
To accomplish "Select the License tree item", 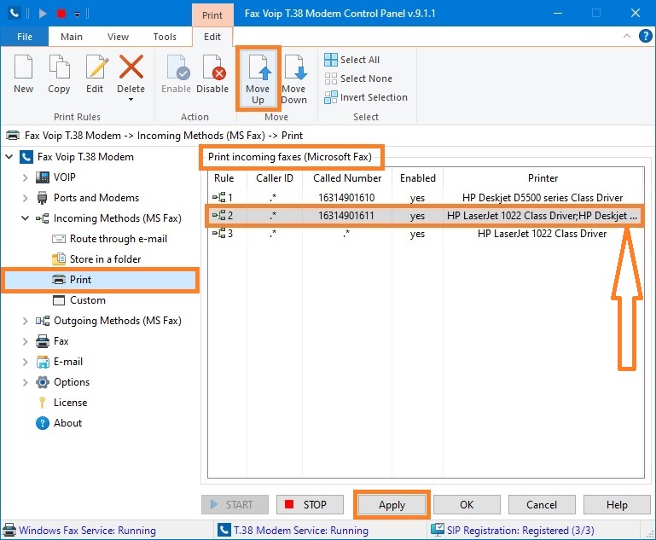I will tap(61, 403).
